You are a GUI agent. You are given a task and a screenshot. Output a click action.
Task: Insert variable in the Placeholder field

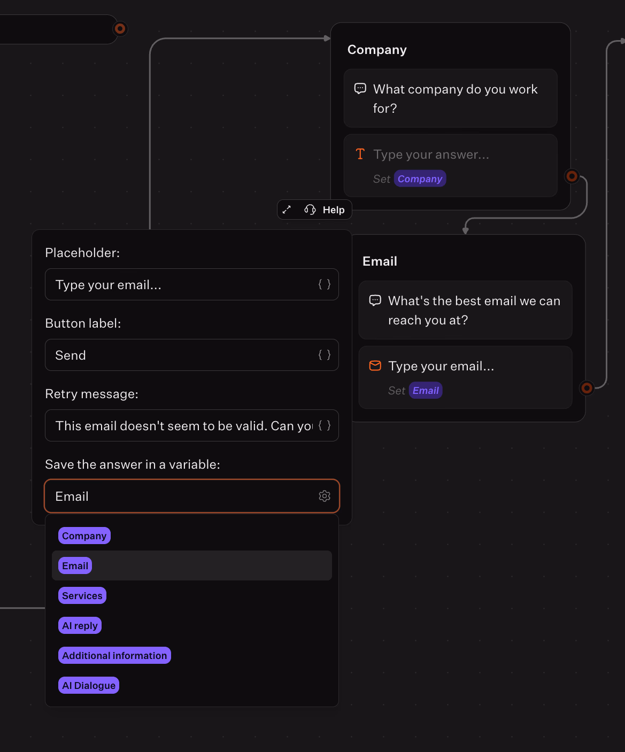(325, 284)
